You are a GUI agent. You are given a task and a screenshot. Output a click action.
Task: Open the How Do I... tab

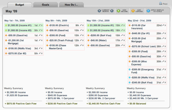(x=71, y=5)
